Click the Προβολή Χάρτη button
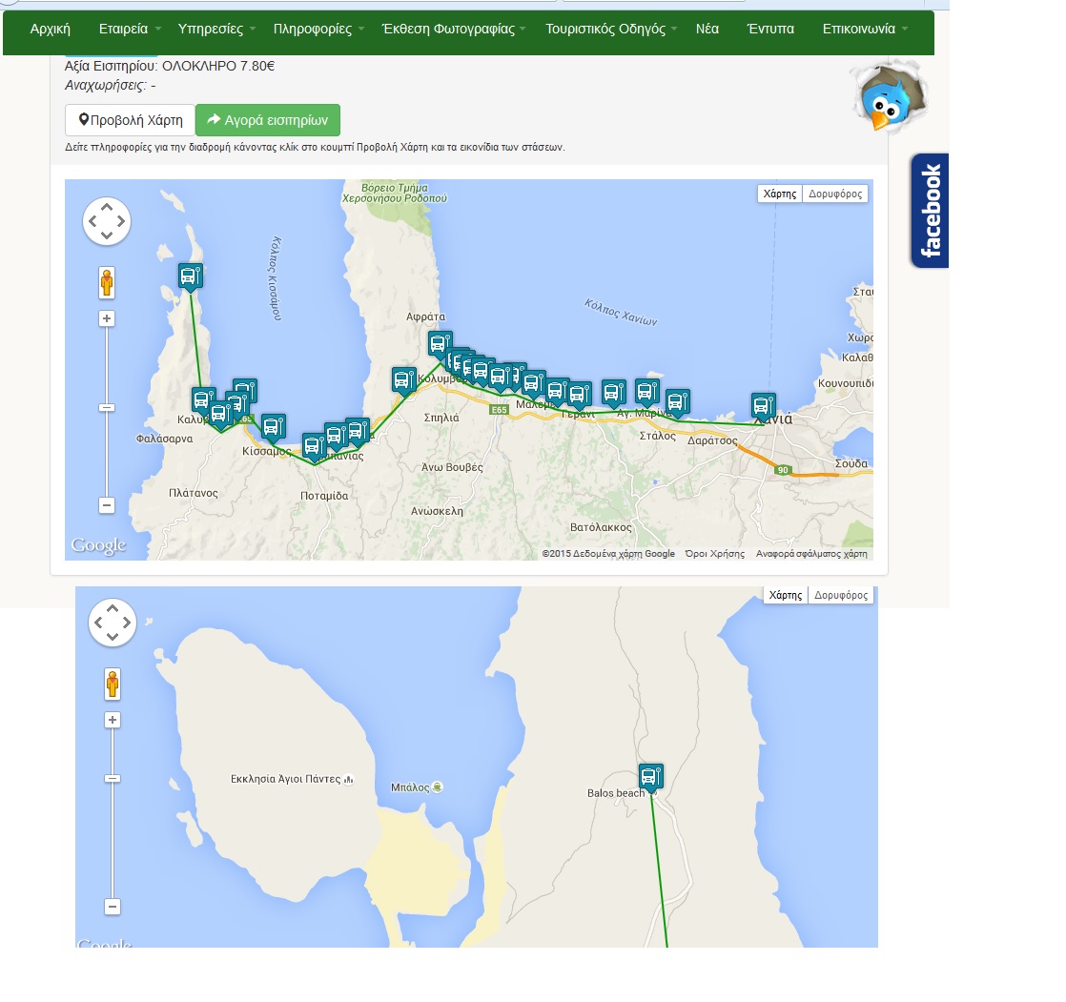This screenshot has height=1002, width=1066. 131,120
